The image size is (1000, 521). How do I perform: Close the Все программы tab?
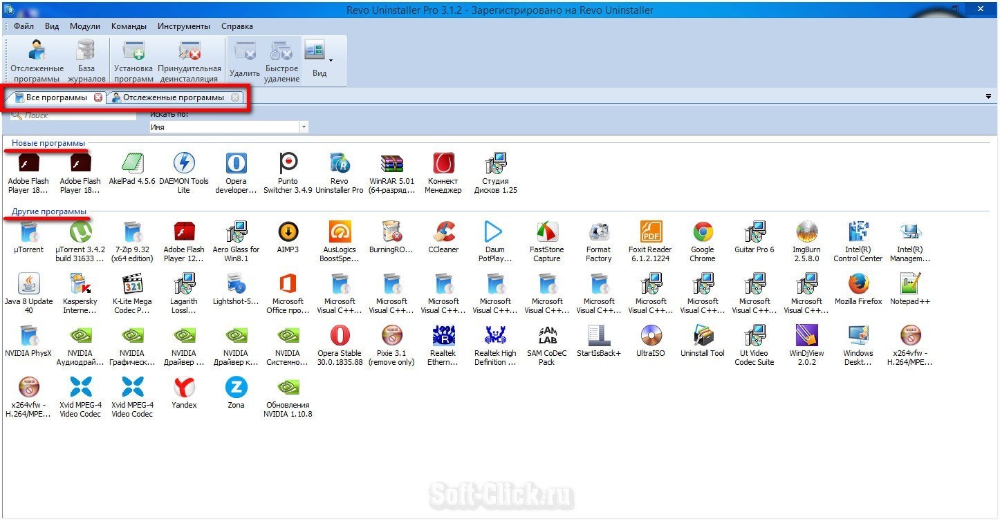point(98,97)
